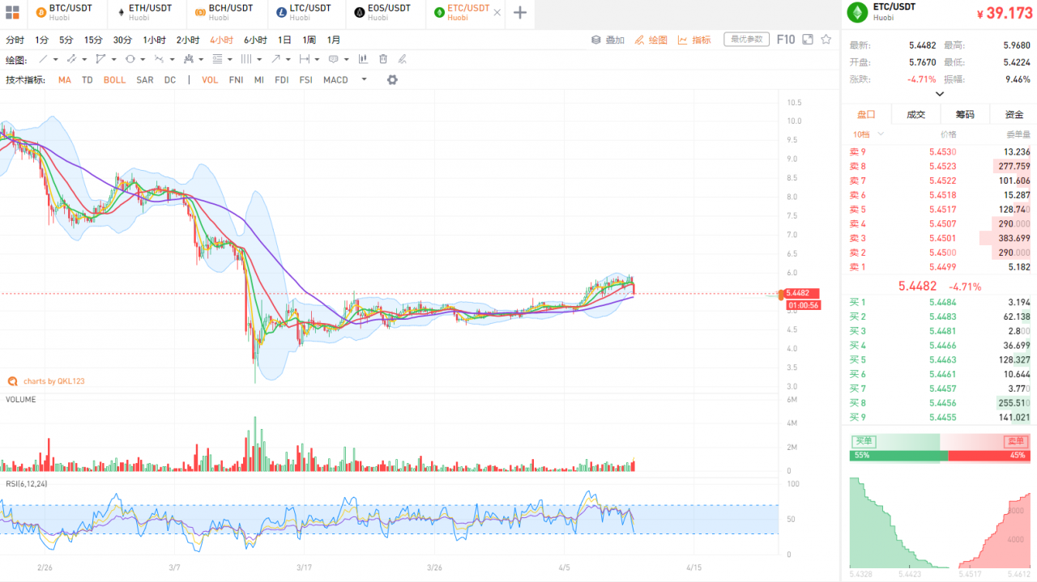Screen dimensions: 1037x582
Task: Open the market grid menu icon
Action: (12, 13)
